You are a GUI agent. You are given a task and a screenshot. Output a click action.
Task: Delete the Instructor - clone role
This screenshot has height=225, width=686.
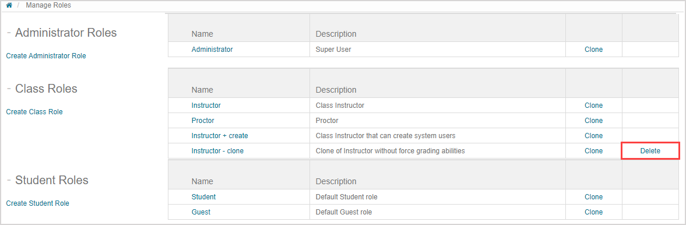(x=650, y=150)
